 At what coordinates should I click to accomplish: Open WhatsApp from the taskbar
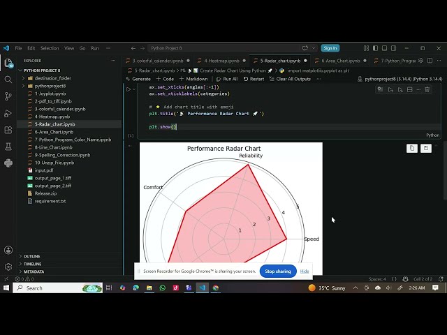(x=163, y=288)
